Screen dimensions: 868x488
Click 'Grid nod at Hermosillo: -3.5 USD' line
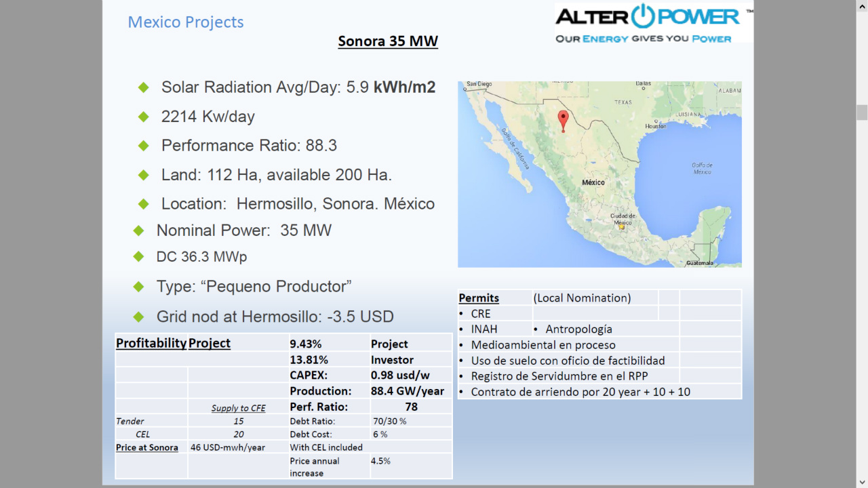(275, 317)
